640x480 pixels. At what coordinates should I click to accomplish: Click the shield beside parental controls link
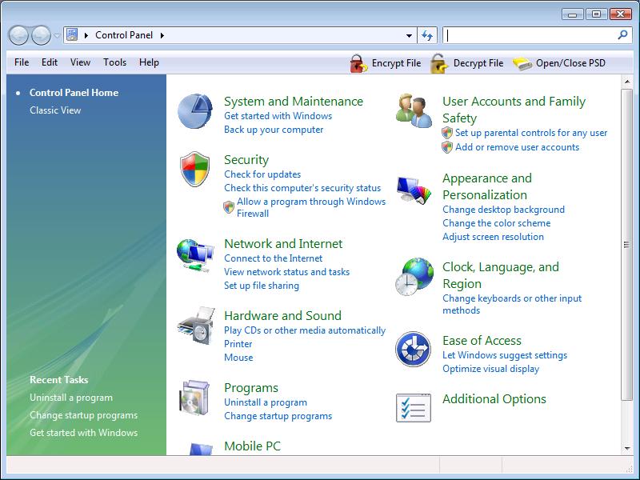click(x=447, y=133)
